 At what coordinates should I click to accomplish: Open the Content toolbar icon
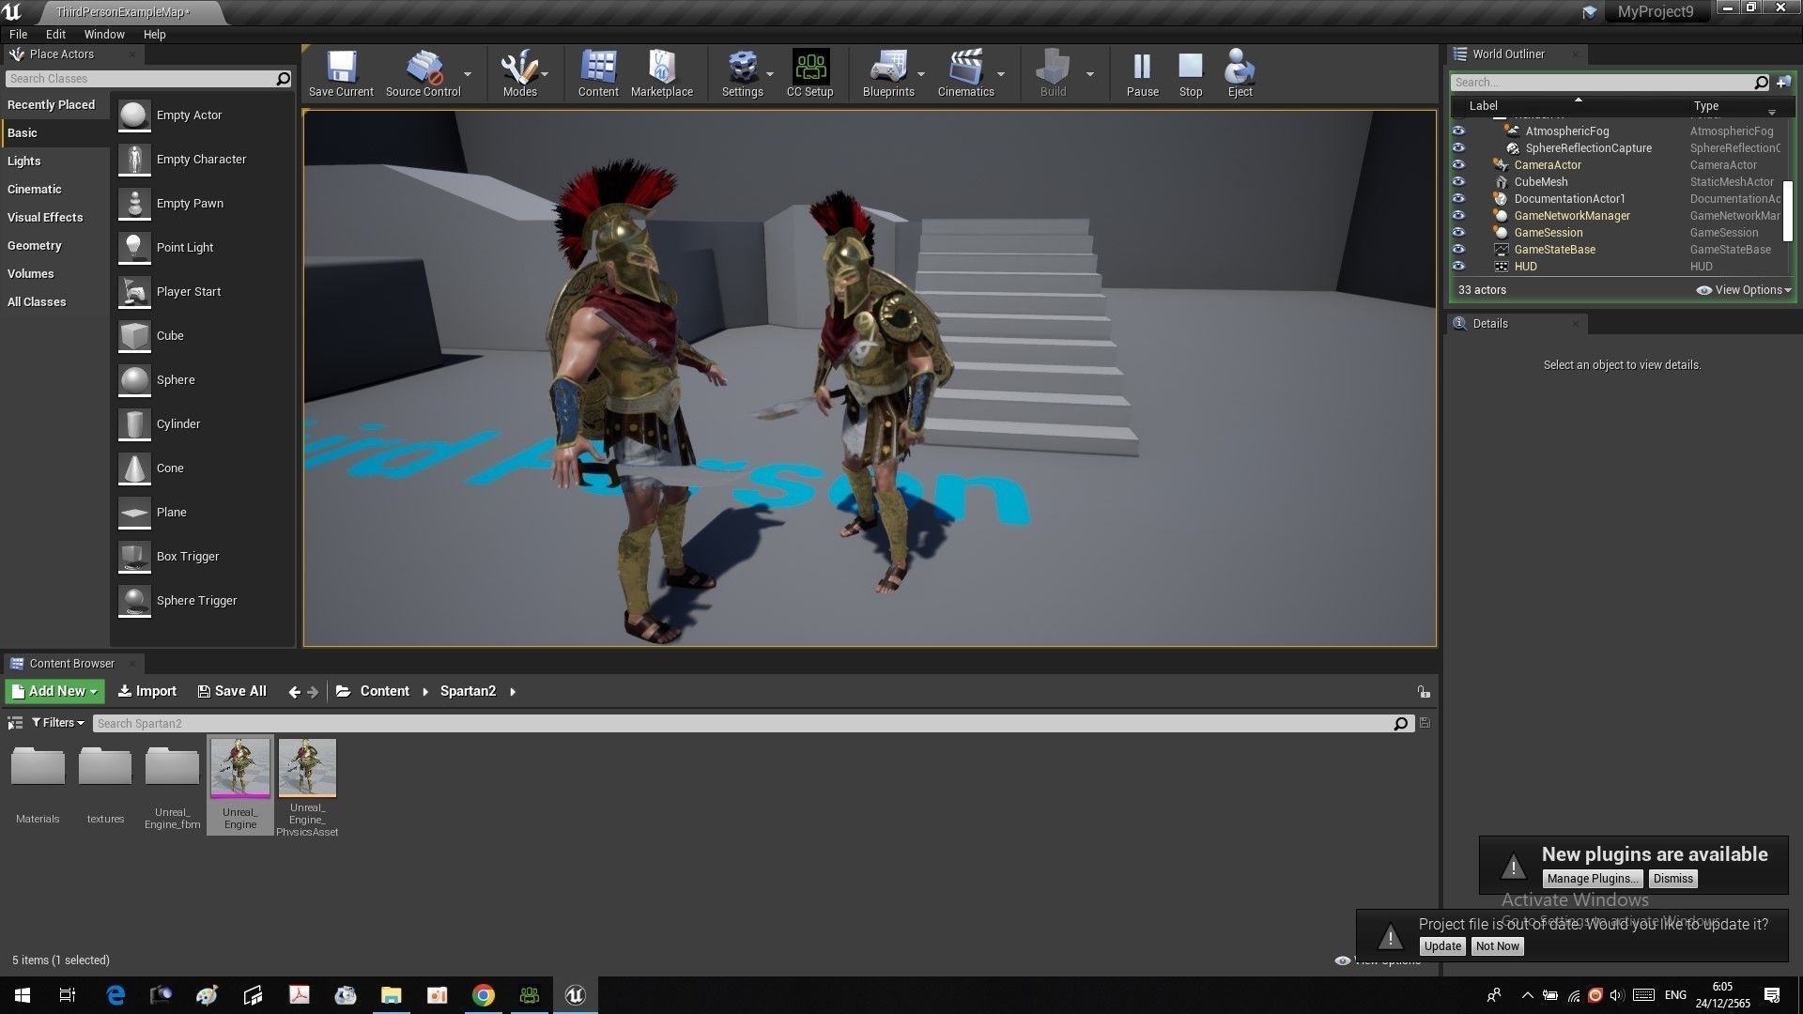pyautogui.click(x=598, y=73)
